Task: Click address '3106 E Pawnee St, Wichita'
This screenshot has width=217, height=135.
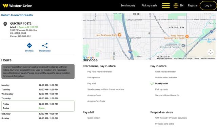Action: click(23, 30)
